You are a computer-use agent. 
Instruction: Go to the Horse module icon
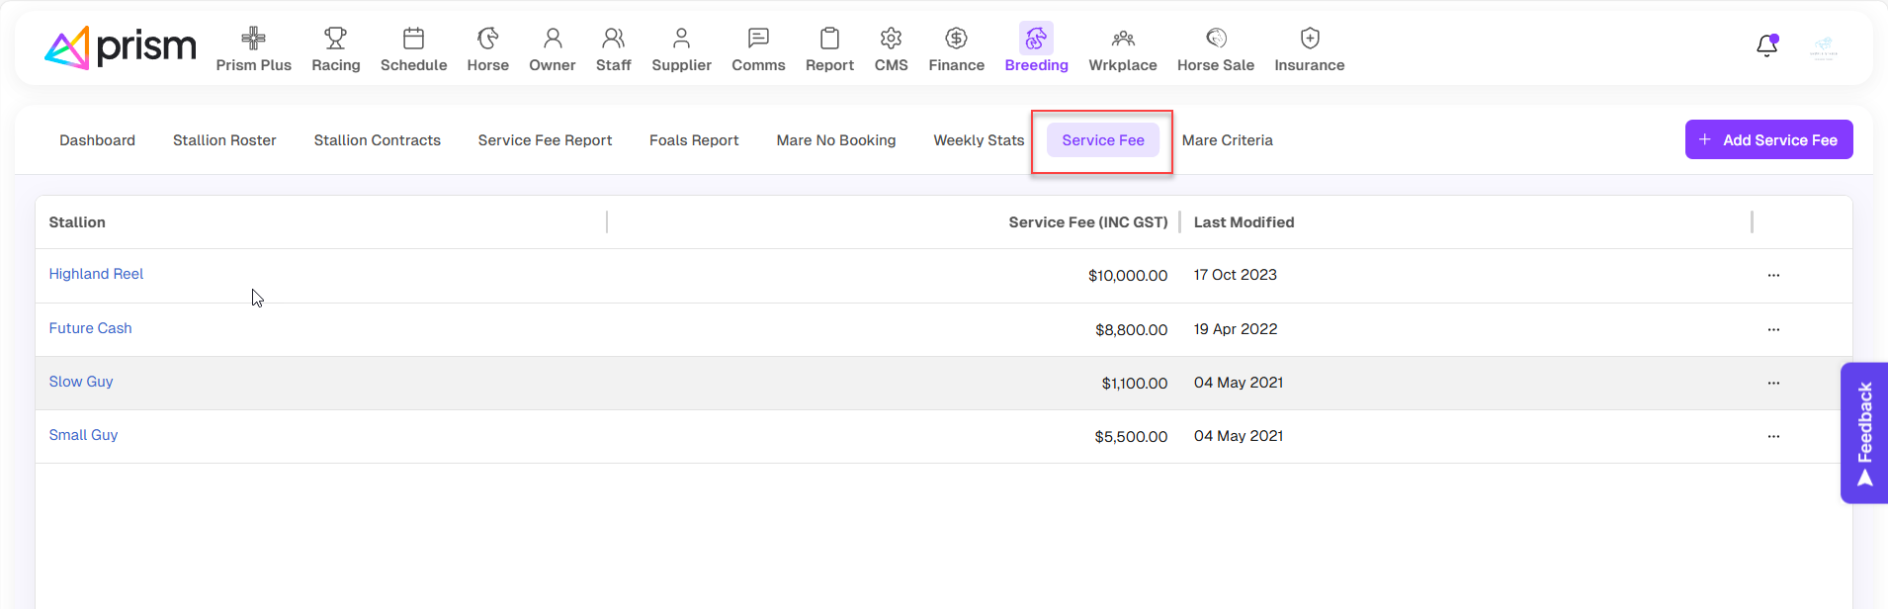coord(487,39)
